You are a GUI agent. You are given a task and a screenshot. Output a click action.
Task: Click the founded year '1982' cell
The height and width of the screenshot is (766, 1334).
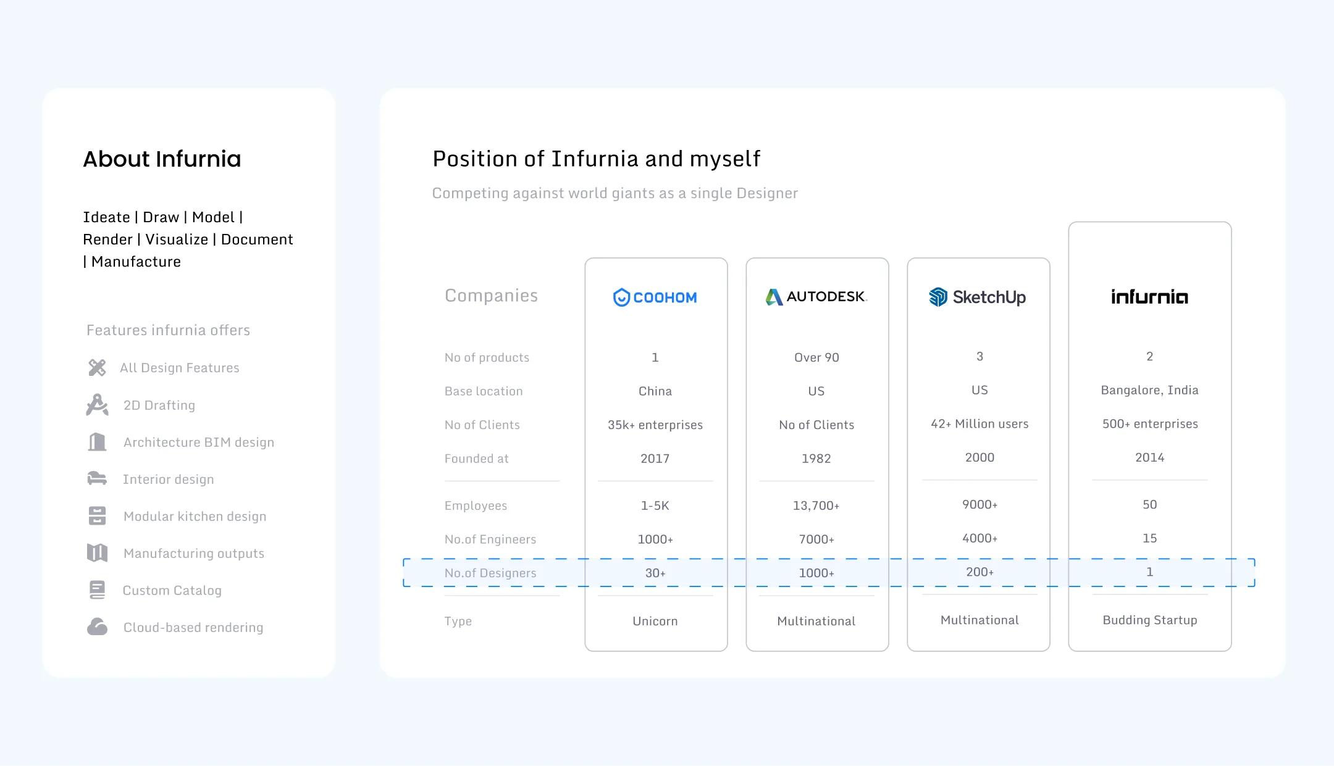tap(816, 459)
